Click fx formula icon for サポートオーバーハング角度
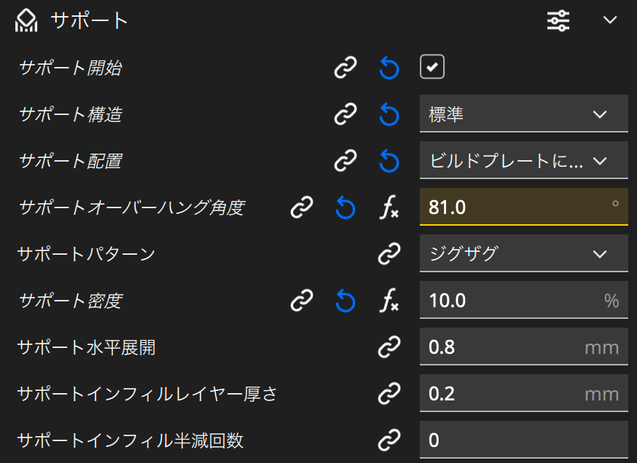This screenshot has height=463, width=637. coord(388,207)
